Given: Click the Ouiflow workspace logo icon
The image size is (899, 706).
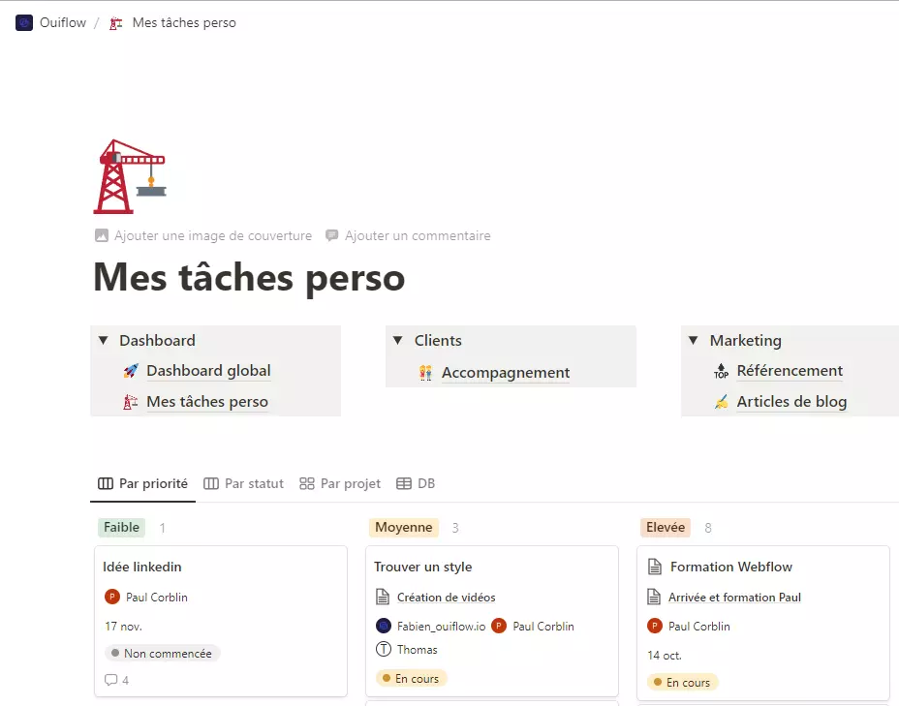Looking at the screenshot, I should coord(24,23).
